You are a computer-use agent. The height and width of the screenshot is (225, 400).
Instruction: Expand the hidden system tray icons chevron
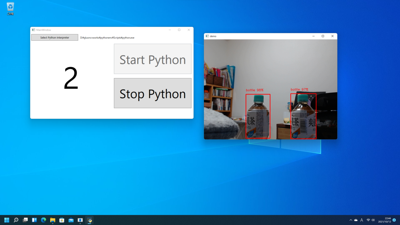tap(351, 220)
